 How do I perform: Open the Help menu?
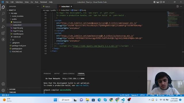(x=51, y=2)
